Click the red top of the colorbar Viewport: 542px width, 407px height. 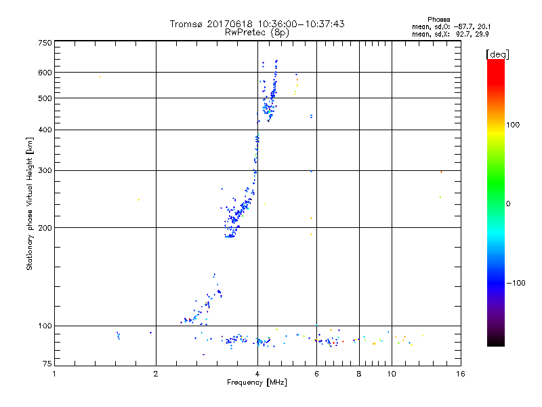pos(495,63)
